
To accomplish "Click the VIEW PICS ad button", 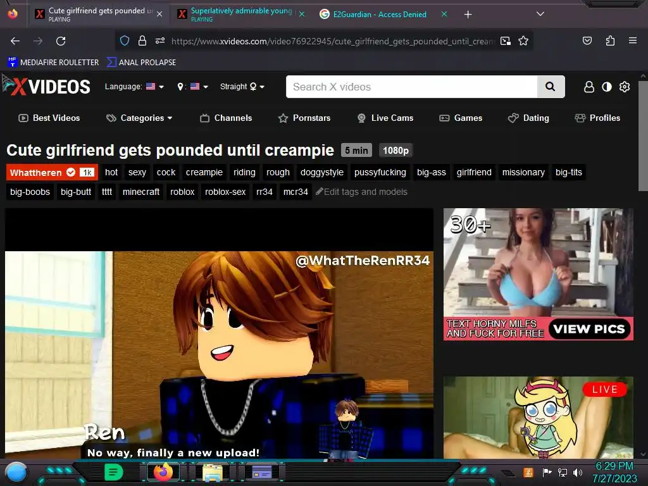I will pos(589,329).
